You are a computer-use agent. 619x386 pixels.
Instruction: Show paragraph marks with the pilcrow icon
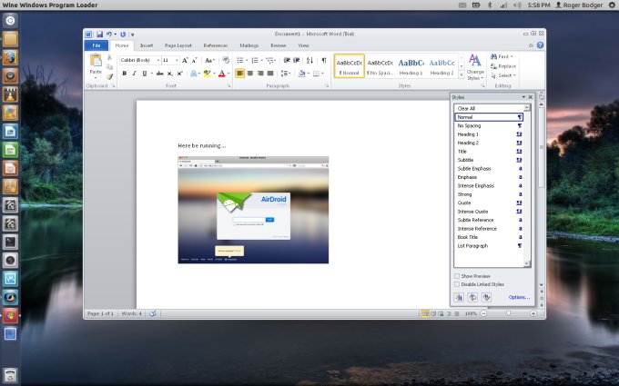[x=323, y=60]
